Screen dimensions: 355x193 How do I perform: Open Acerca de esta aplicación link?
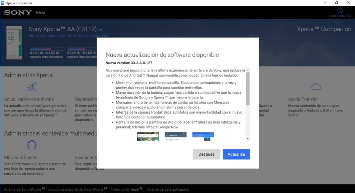168,189
